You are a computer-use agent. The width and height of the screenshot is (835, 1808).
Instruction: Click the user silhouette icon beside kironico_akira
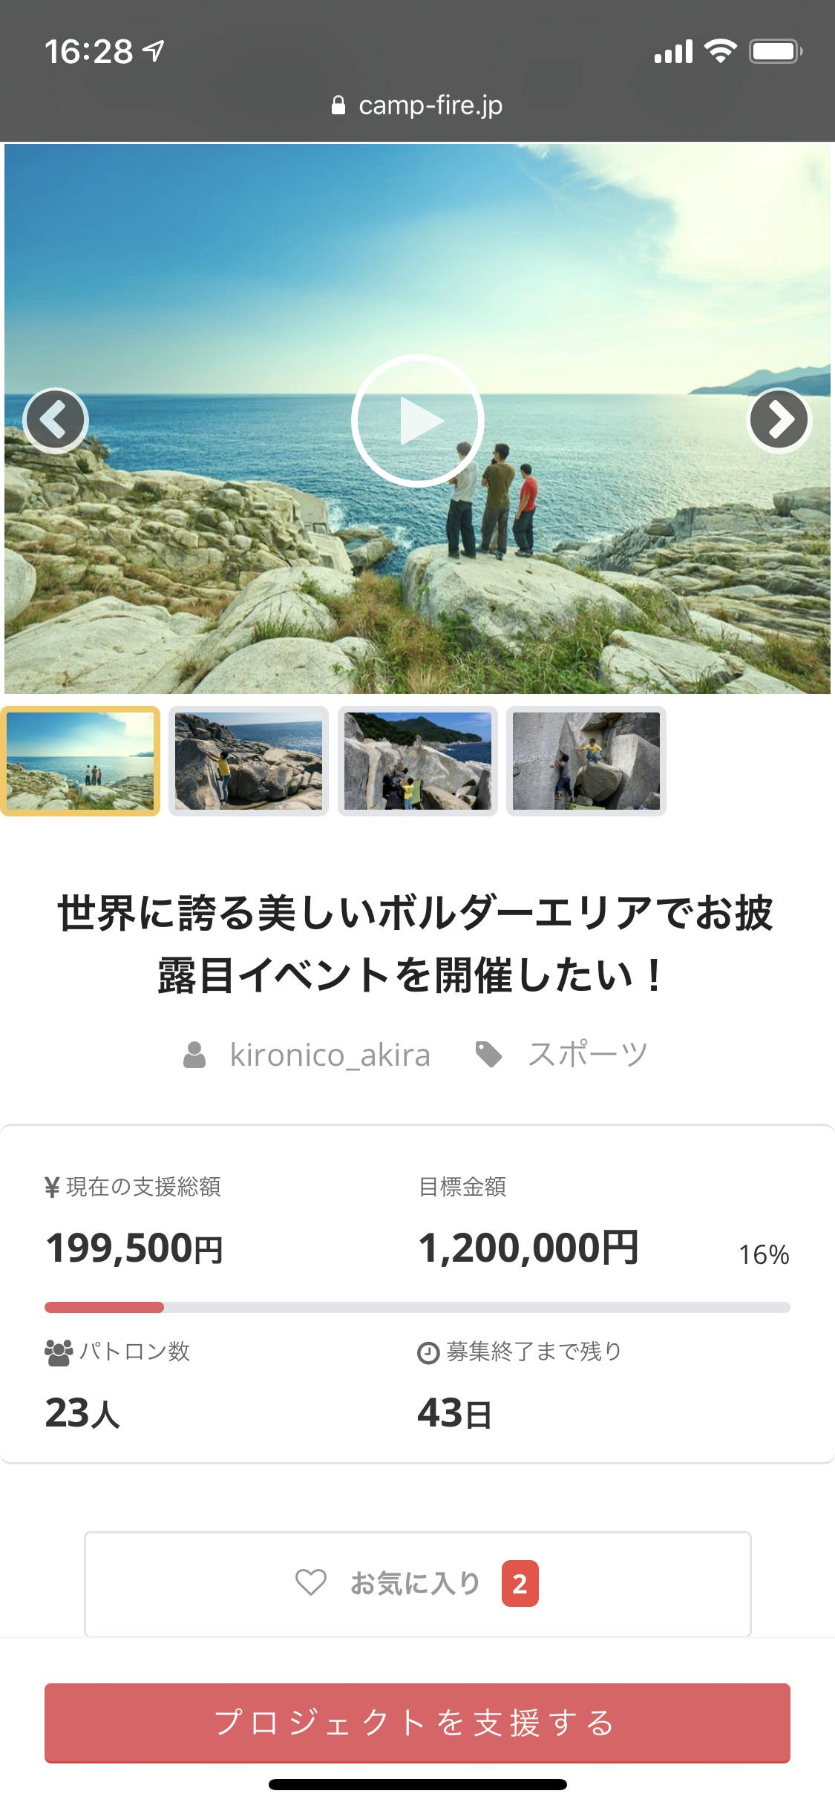(194, 1055)
